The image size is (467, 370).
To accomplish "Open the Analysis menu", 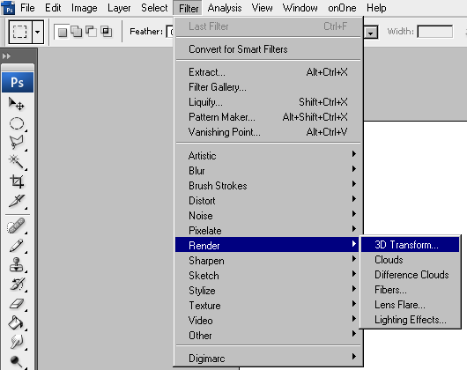I will click(x=225, y=8).
